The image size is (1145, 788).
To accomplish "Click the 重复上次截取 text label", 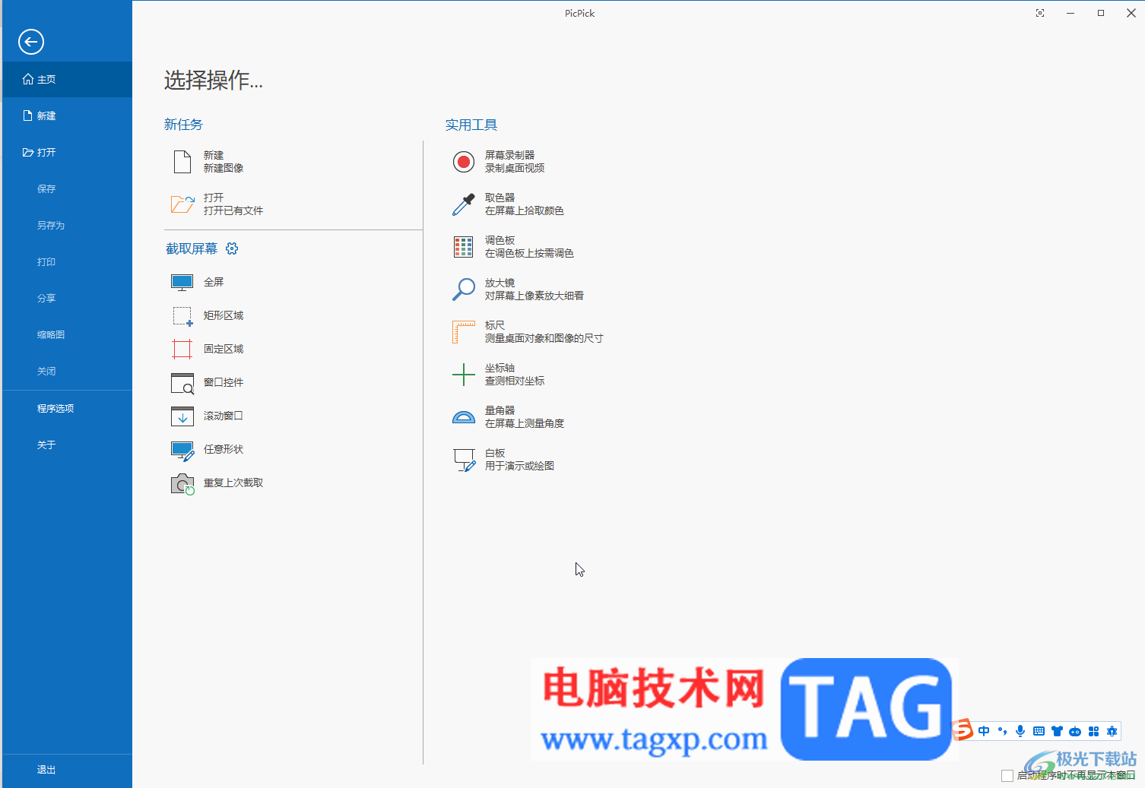I will (233, 483).
